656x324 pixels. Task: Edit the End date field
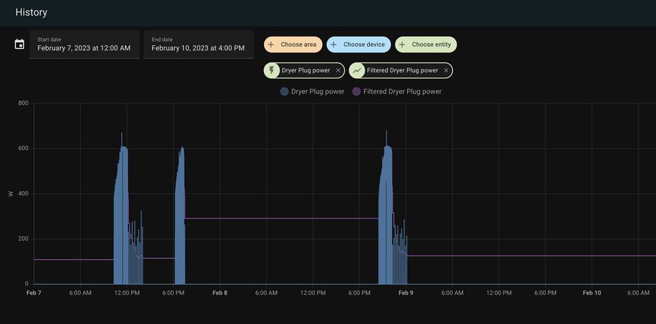(x=198, y=45)
